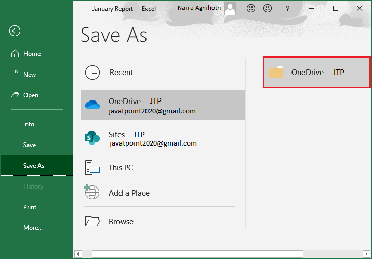Click the This PC computer icon

92,167
